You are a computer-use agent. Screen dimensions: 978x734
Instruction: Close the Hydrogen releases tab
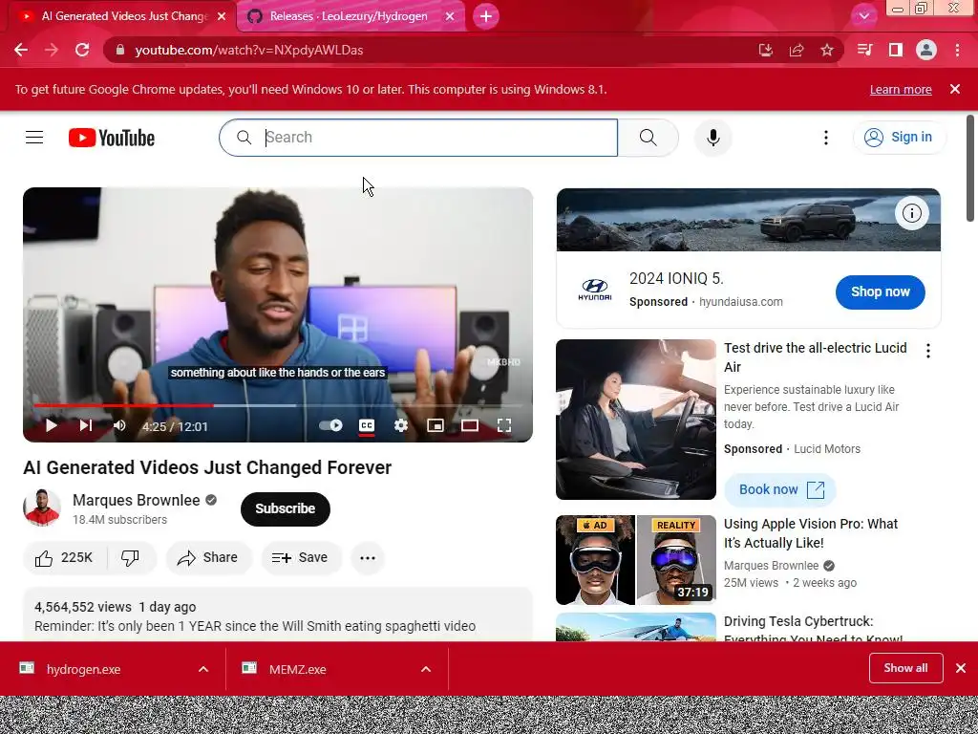point(450,16)
